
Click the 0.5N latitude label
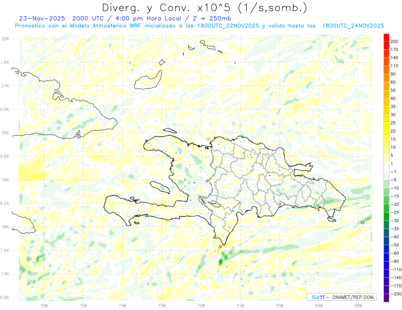click(x=5, y=109)
